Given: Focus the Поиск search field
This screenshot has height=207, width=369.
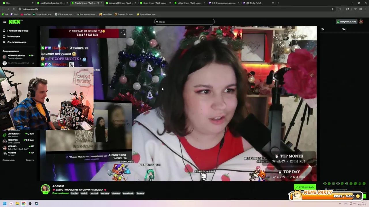Looking at the screenshot, I should click(x=184, y=22).
